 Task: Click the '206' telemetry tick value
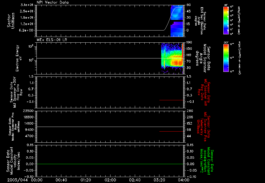click(x=189, y=117)
